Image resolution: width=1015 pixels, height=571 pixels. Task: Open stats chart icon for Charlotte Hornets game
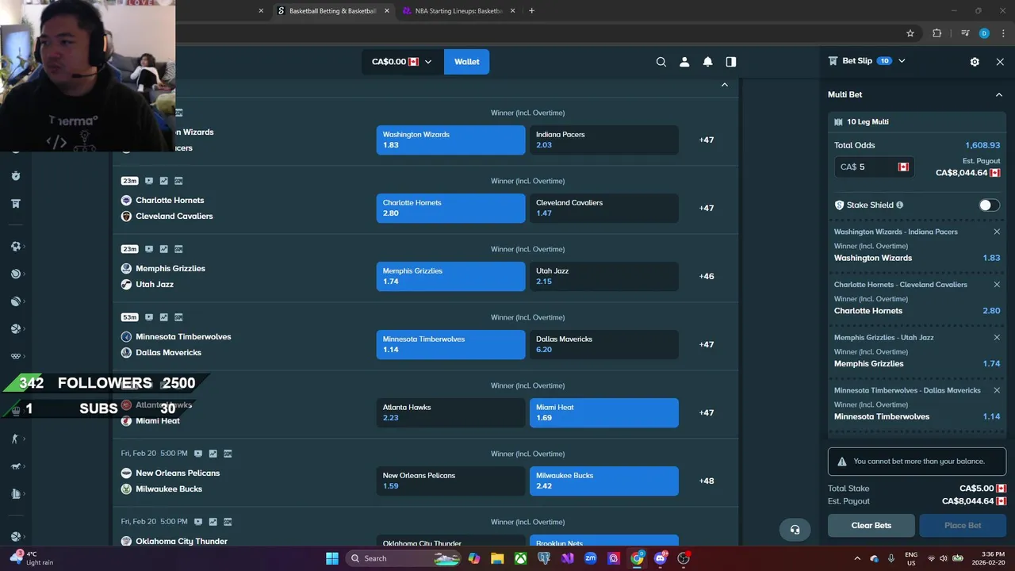163,181
